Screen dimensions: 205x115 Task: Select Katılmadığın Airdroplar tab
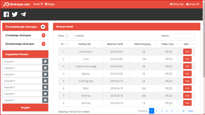pyautogui.click(x=25, y=44)
